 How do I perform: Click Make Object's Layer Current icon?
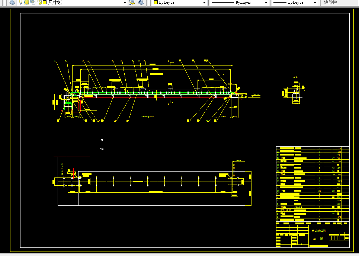[x=132, y=2]
